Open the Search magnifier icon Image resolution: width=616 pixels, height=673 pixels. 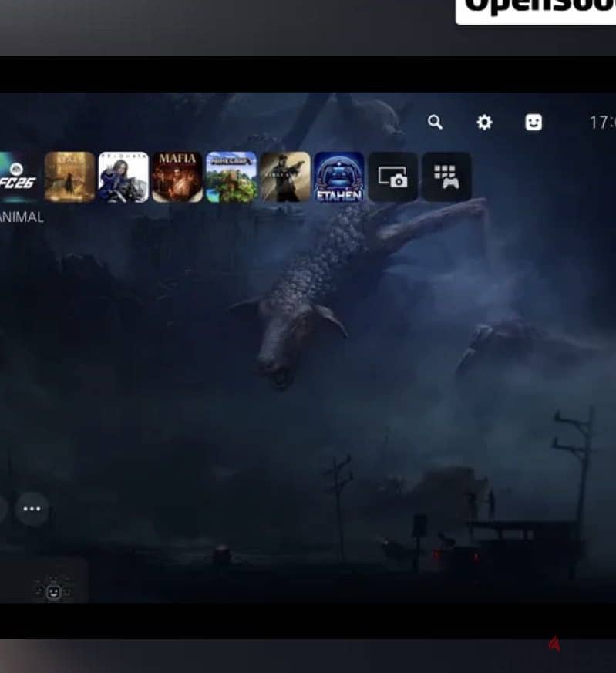[435, 123]
